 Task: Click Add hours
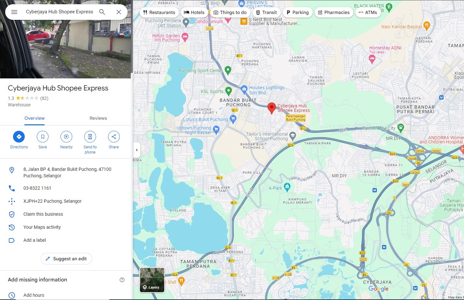pyautogui.click(x=34, y=295)
